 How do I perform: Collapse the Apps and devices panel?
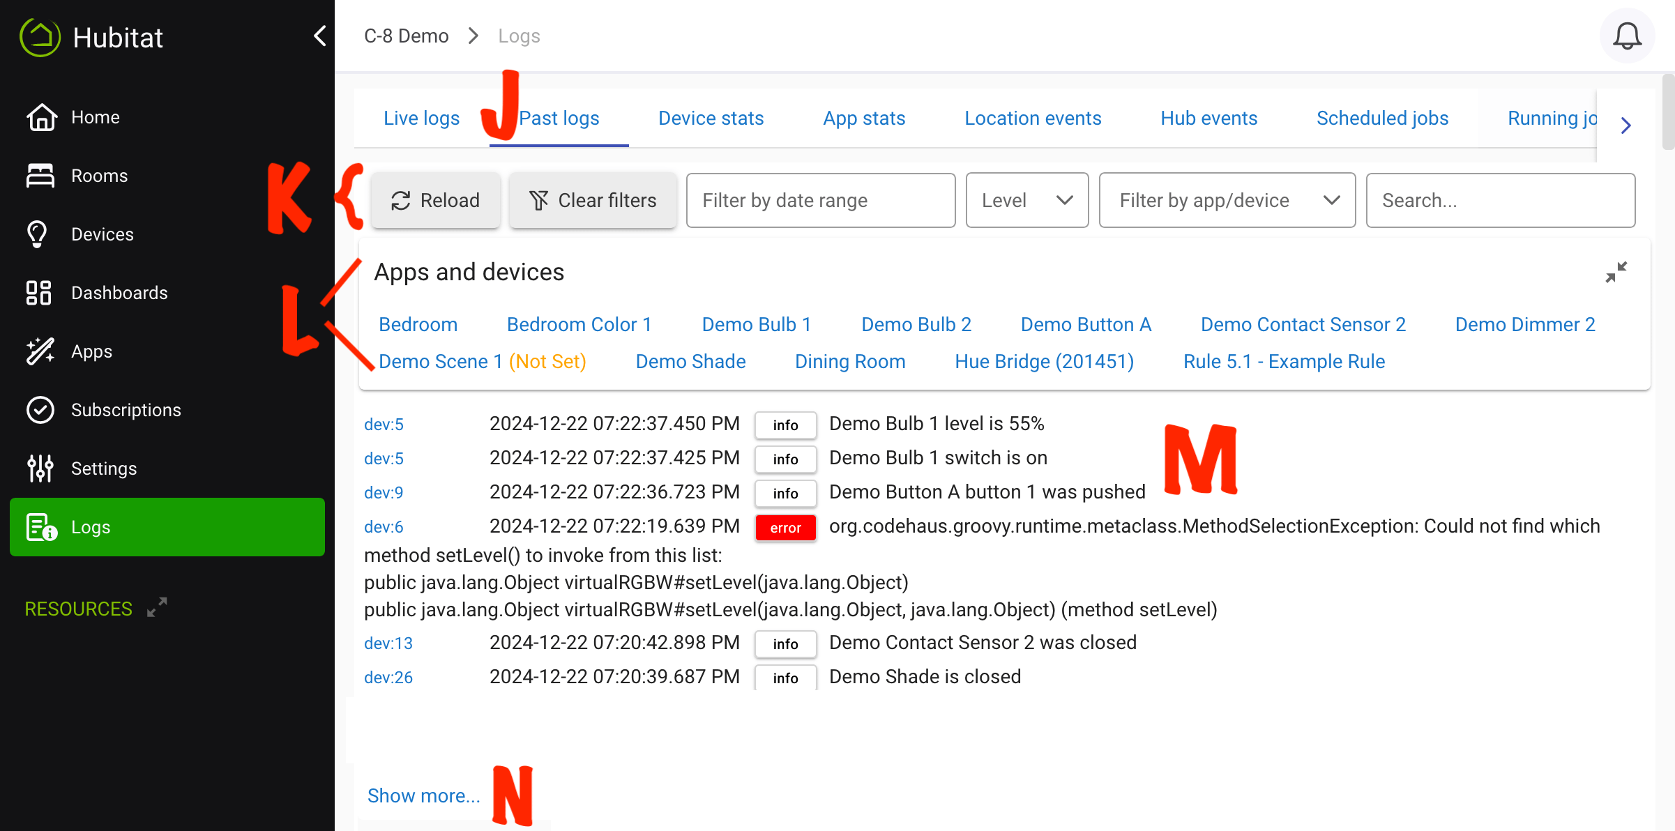(x=1616, y=272)
